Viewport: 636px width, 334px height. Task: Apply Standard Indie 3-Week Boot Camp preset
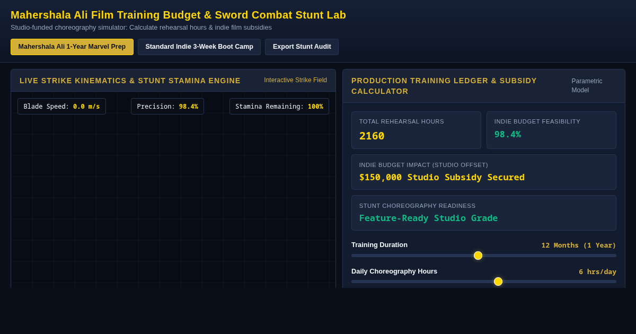click(x=199, y=47)
